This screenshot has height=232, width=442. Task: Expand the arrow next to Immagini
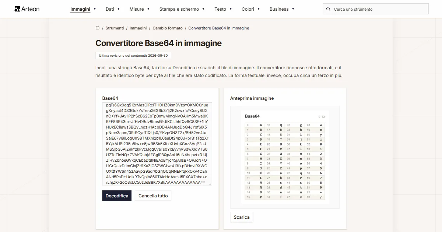tap(95, 9)
